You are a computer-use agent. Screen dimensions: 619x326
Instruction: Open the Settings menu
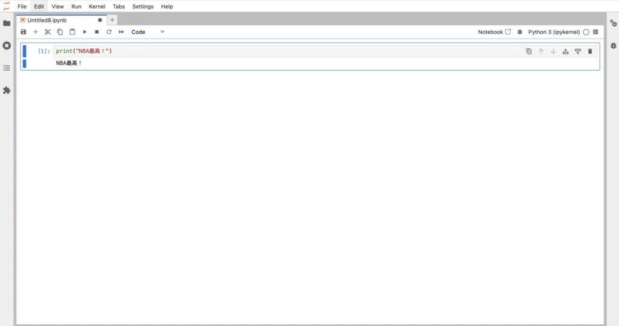point(143,6)
